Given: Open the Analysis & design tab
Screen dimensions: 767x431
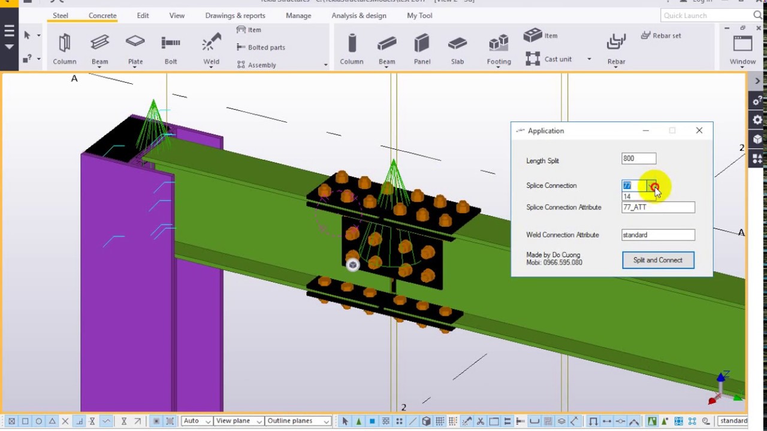Looking at the screenshot, I should click(x=359, y=16).
